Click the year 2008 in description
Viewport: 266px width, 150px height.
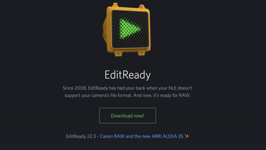pos(81,88)
